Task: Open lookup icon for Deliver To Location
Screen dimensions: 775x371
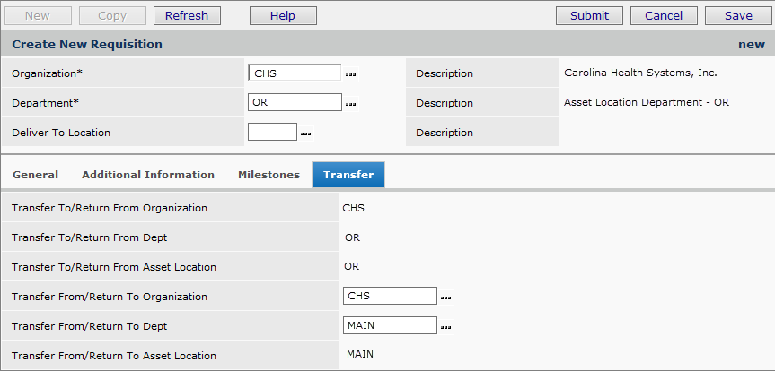Action: pos(306,134)
